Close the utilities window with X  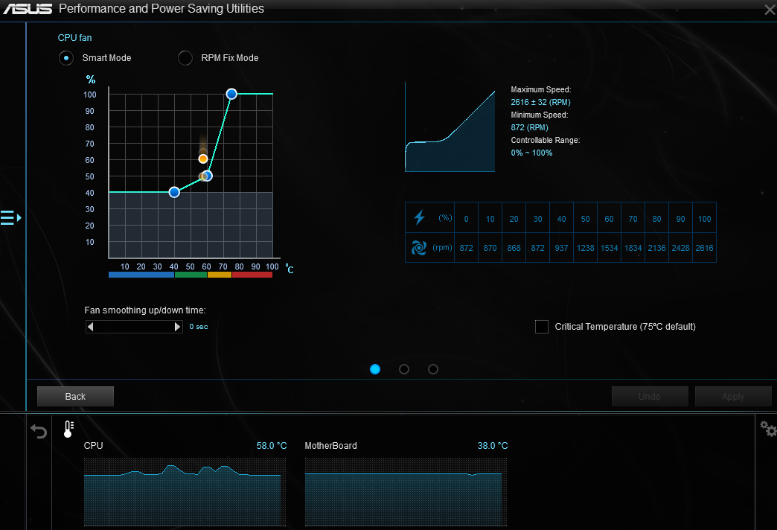click(x=769, y=10)
